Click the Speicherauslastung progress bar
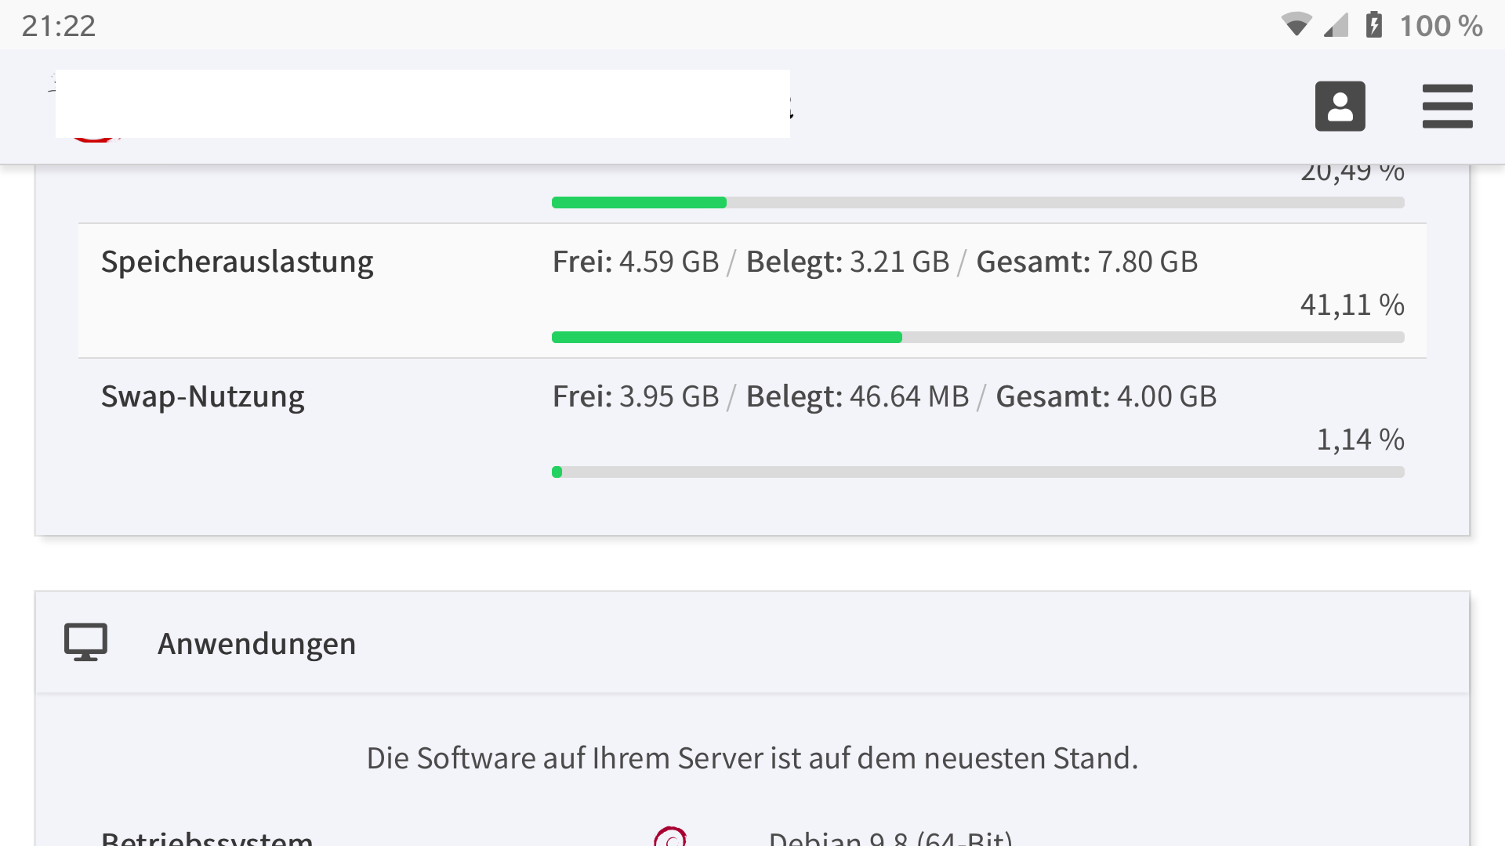Image resolution: width=1505 pixels, height=846 pixels. (x=977, y=337)
